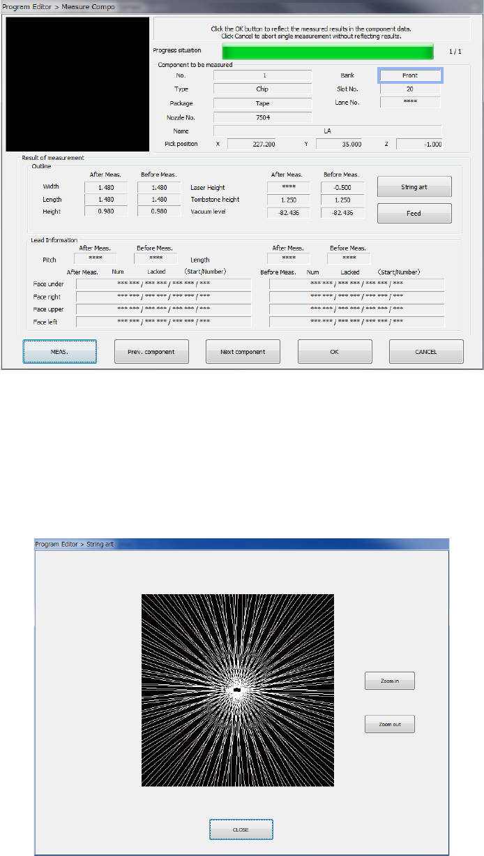Click the MEAS. button
Image resolution: width=484 pixels, height=856 pixels.
[x=59, y=352]
